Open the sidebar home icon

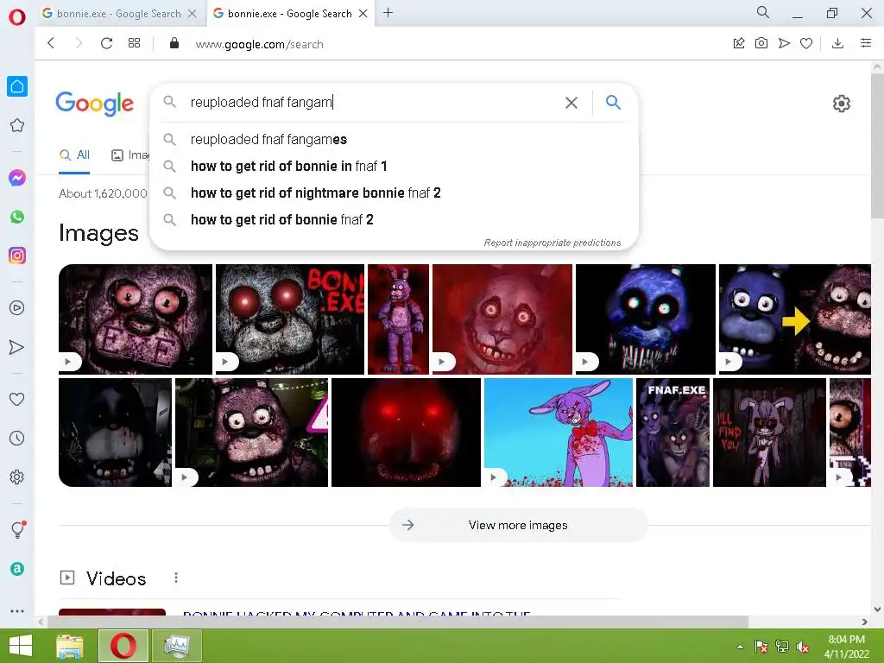[17, 86]
